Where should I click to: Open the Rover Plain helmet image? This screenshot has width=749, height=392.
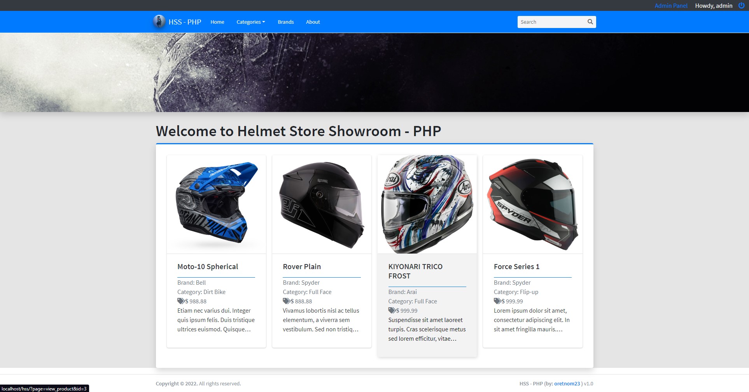(322, 205)
